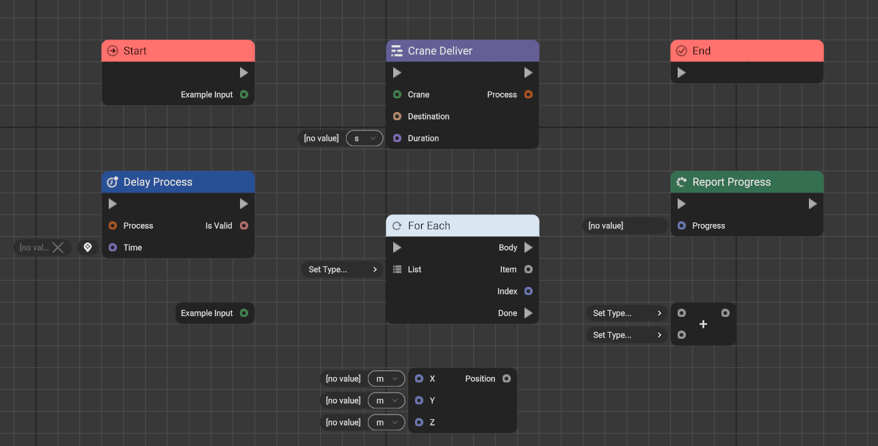
Task: Click the location pin icon beside Time
Action: tap(88, 247)
